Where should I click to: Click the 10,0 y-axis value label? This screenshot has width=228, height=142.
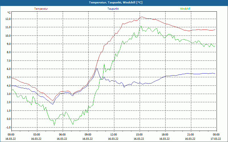point(8,36)
